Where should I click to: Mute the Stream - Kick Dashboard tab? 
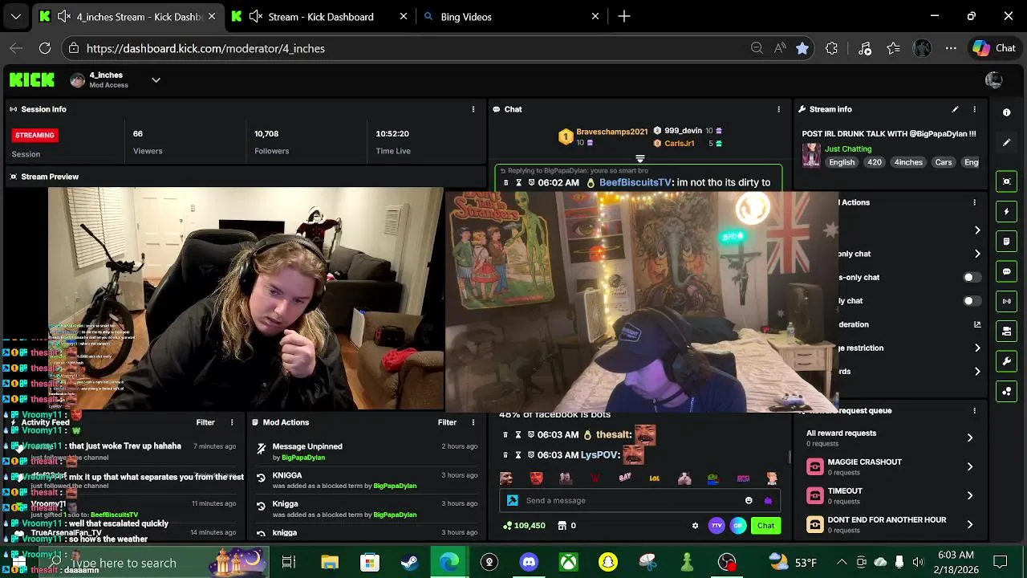256,16
